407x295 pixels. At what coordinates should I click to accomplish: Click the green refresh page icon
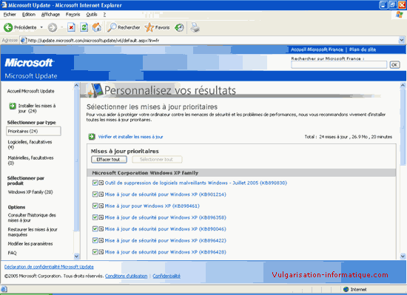84,27
